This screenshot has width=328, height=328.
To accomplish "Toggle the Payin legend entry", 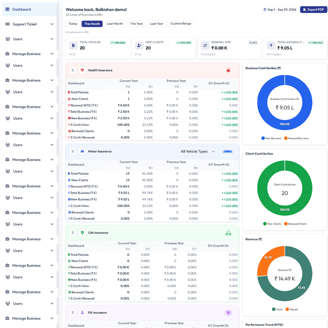I will tap(277, 309).
